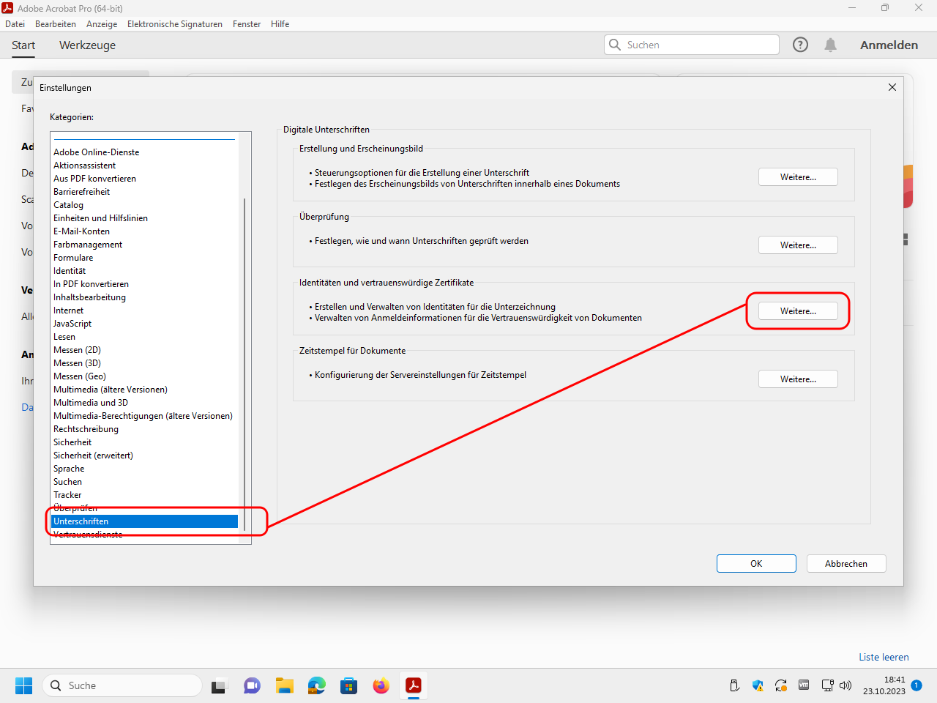Open Microsoft Store from the taskbar
Image resolution: width=937 pixels, height=703 pixels.
pyautogui.click(x=348, y=685)
